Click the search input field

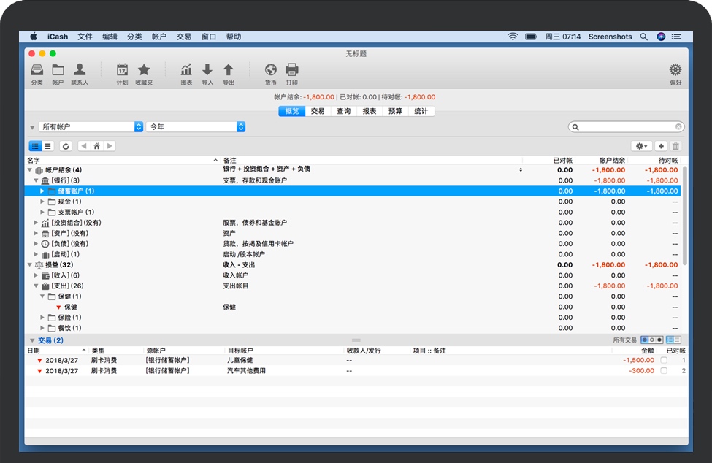pos(628,127)
